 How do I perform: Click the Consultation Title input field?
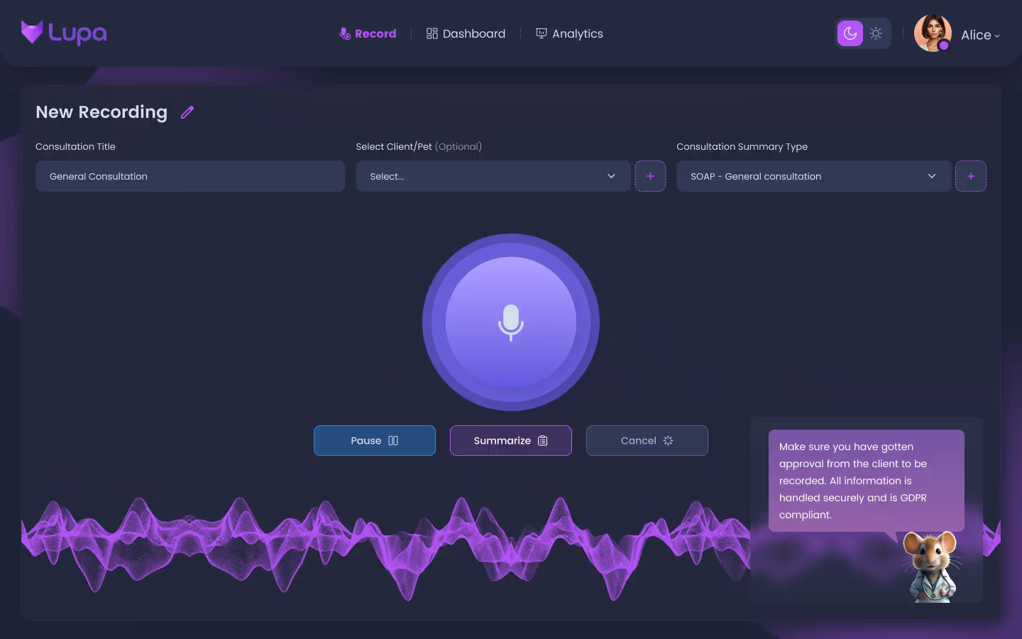(x=190, y=176)
